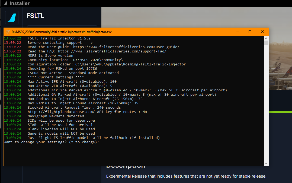Click 'Blocked Aircraft Removal Time' line
The height and width of the screenshot is (183, 292).
pos(74,108)
